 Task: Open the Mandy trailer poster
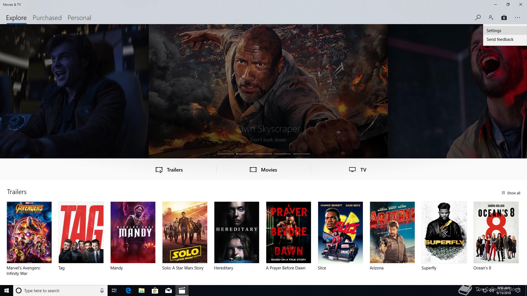(x=133, y=232)
